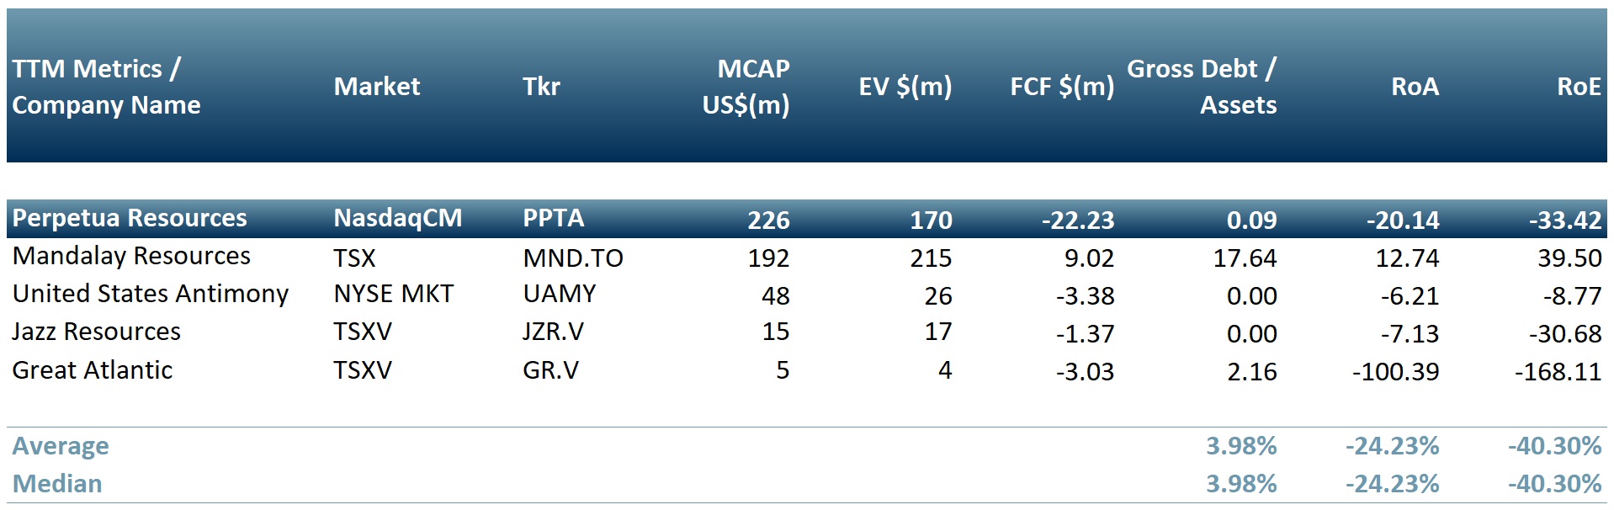Viewport: 1614px width, 510px height.
Task: Click the Great Atlantic company name
Action: click(x=92, y=370)
